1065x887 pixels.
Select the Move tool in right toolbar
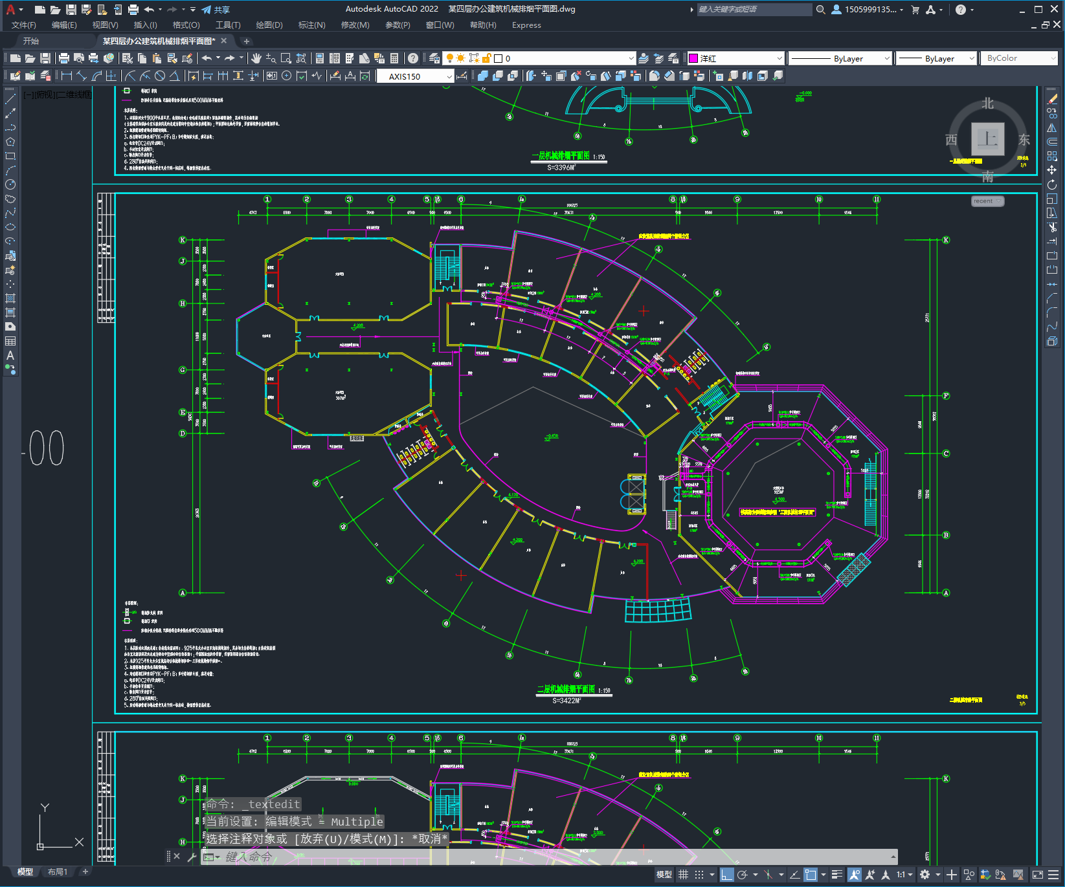1052,170
